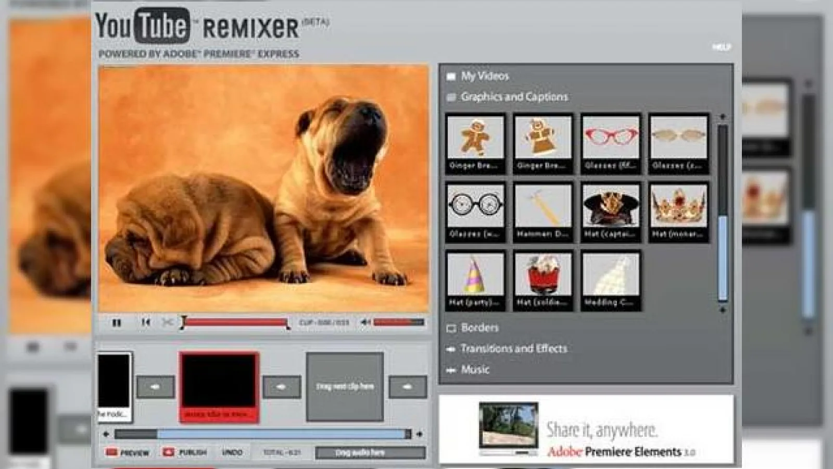Pick the Hammer graphic thumbnail
Image resolution: width=833 pixels, height=469 pixels.
tap(543, 212)
